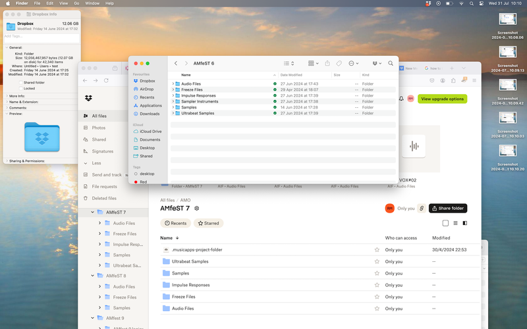Select the checkbox in Dropbox file list header

click(445, 223)
